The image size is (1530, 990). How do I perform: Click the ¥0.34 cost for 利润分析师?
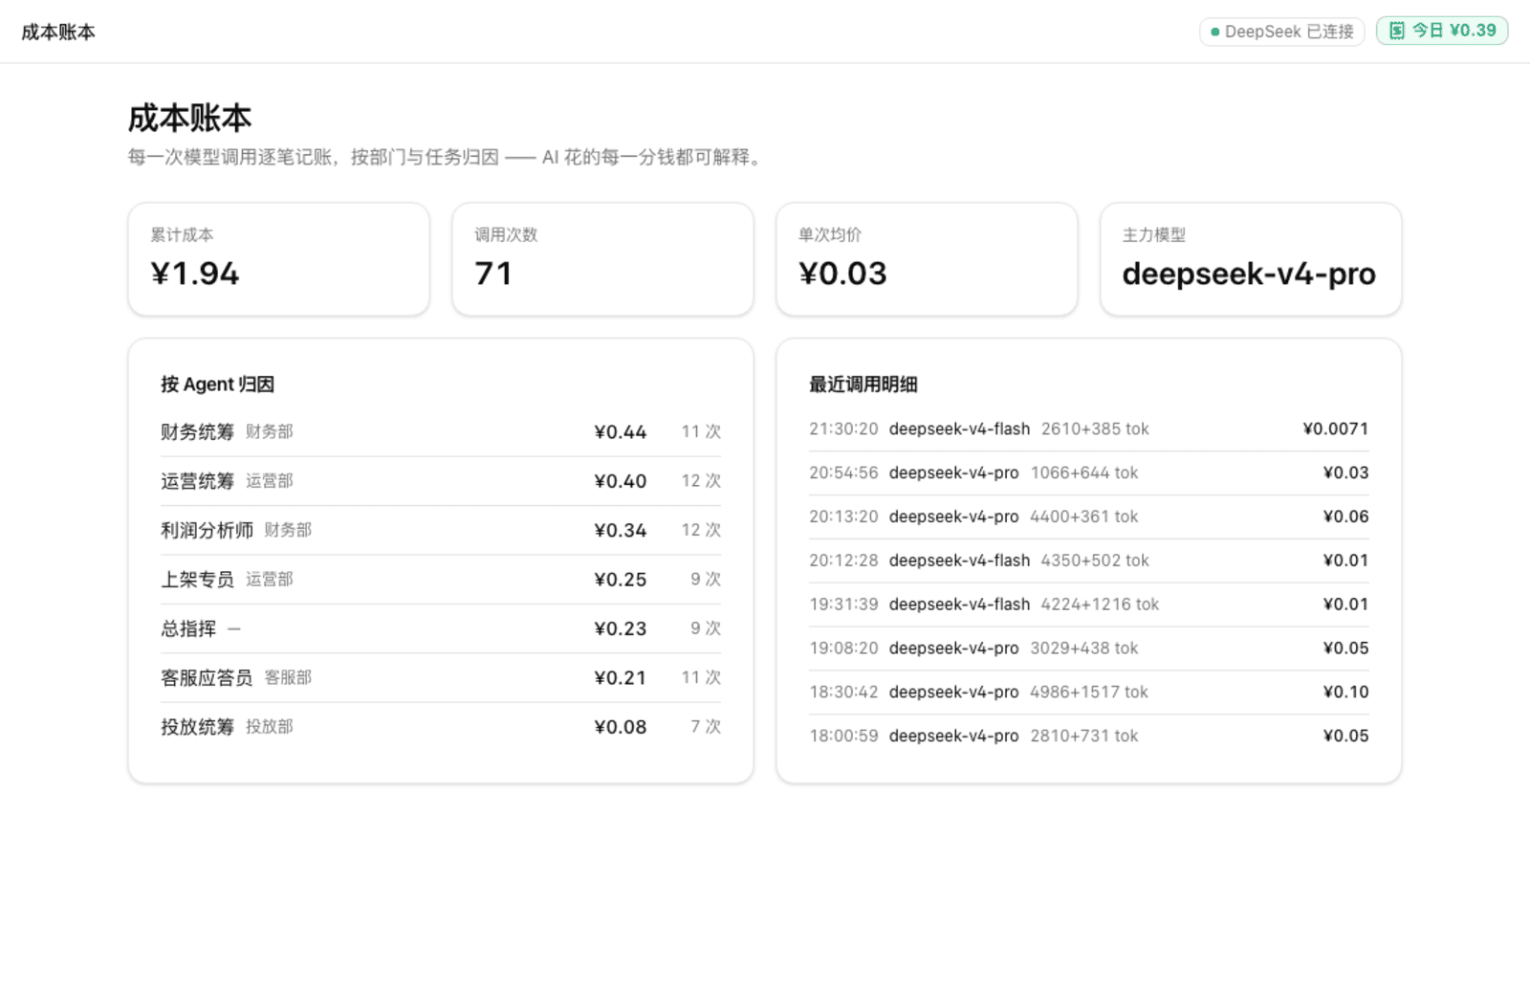pos(620,530)
